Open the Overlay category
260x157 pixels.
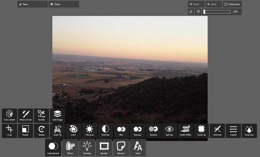tap(87, 147)
